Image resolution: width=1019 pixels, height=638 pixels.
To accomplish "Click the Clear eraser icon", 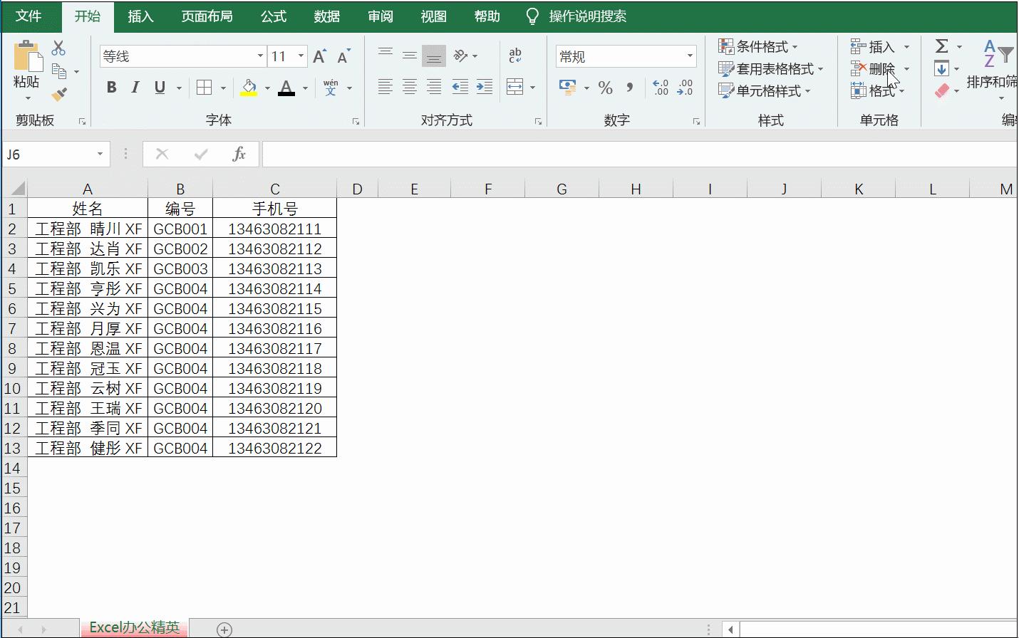I will point(943,91).
